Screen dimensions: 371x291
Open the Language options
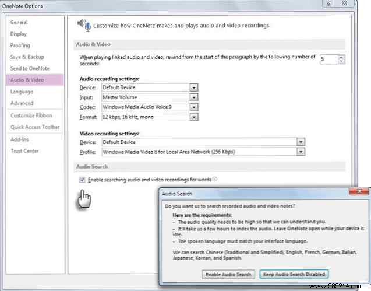pyautogui.click(x=22, y=92)
